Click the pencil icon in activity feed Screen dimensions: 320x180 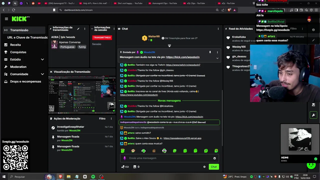click(x=313, y=40)
